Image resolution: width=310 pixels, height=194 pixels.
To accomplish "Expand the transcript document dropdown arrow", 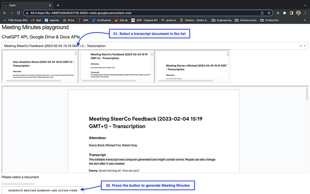I will 305,46.
